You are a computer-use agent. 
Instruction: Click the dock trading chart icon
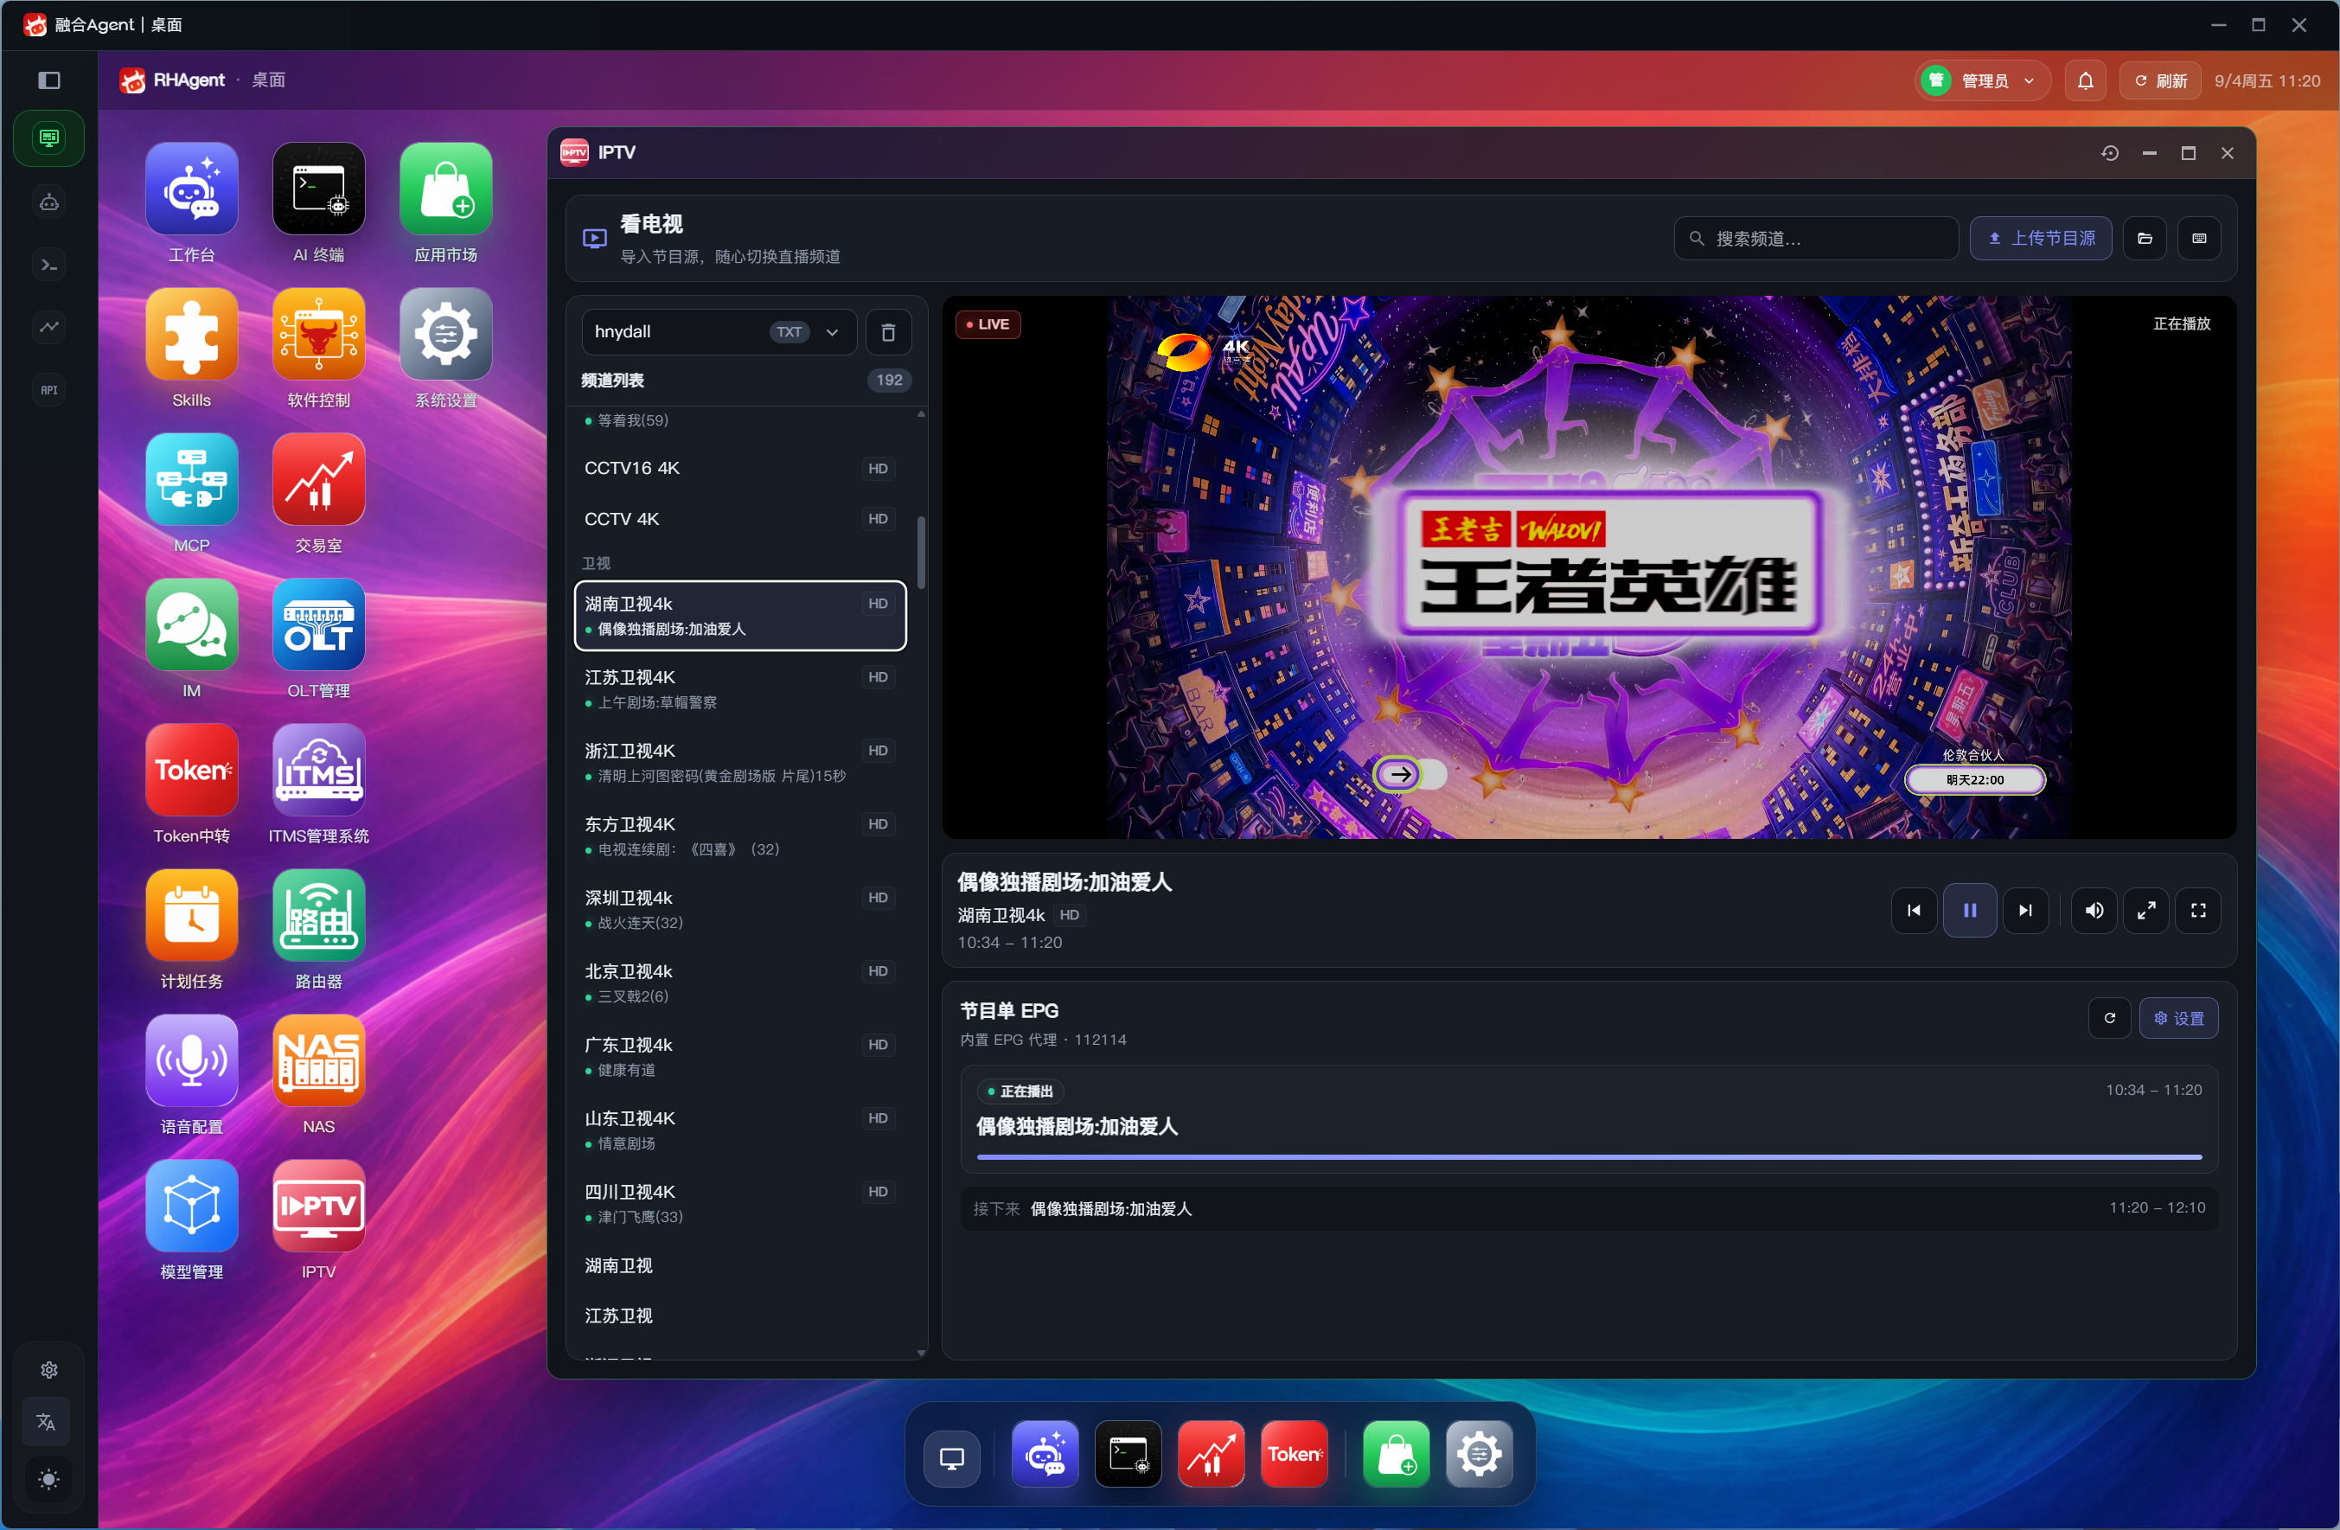click(x=1212, y=1453)
